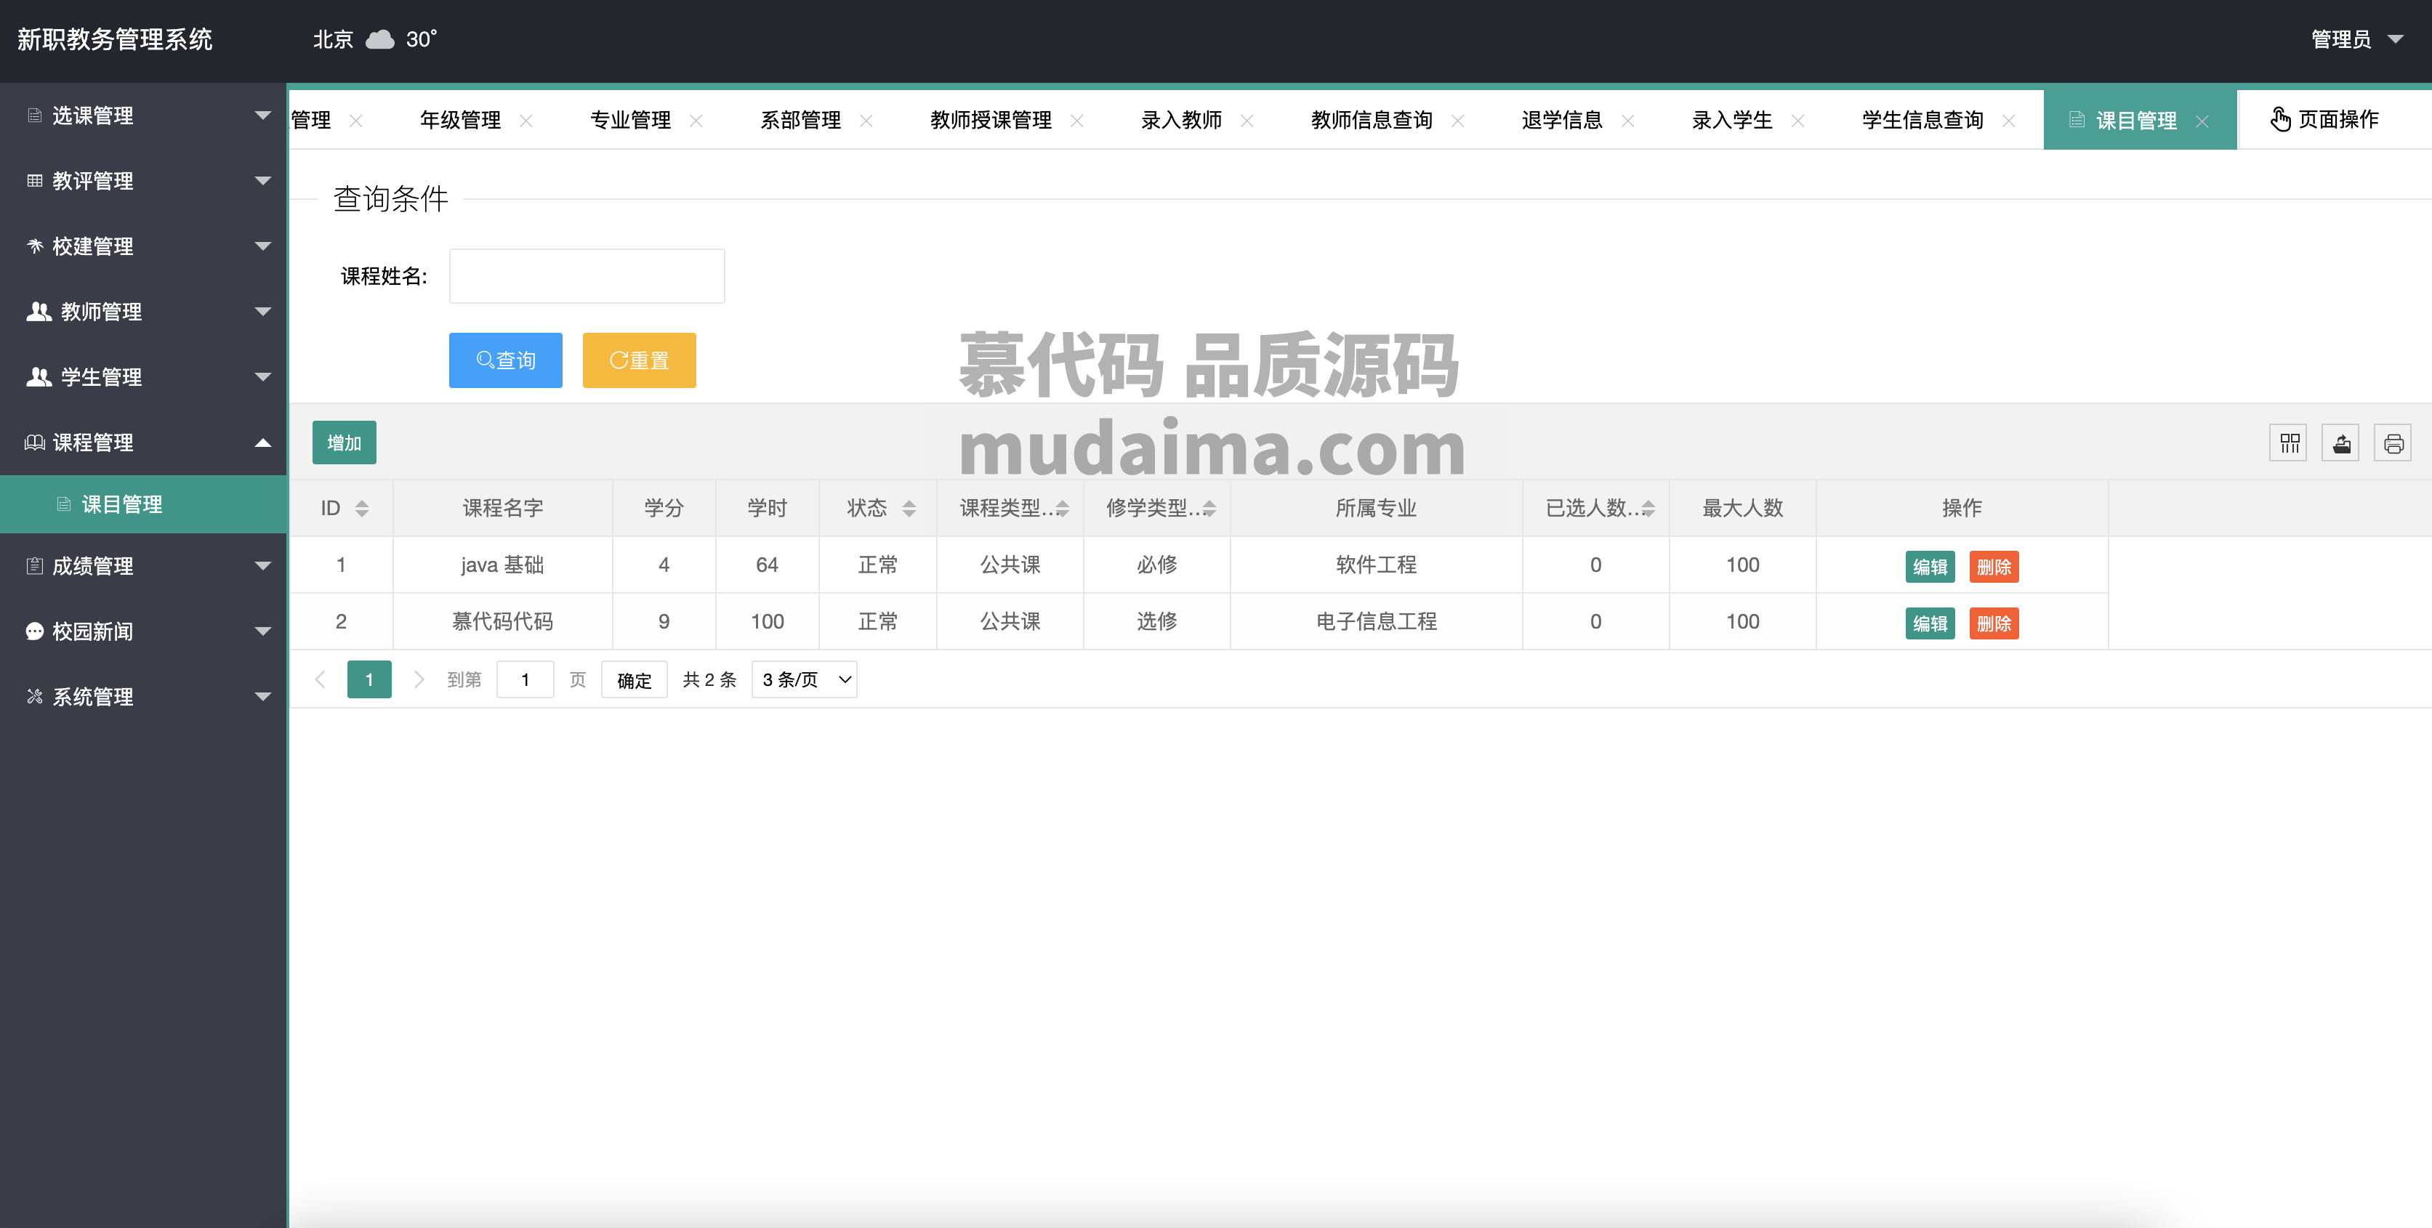
Task: Go to next page arrow
Action: click(x=419, y=679)
